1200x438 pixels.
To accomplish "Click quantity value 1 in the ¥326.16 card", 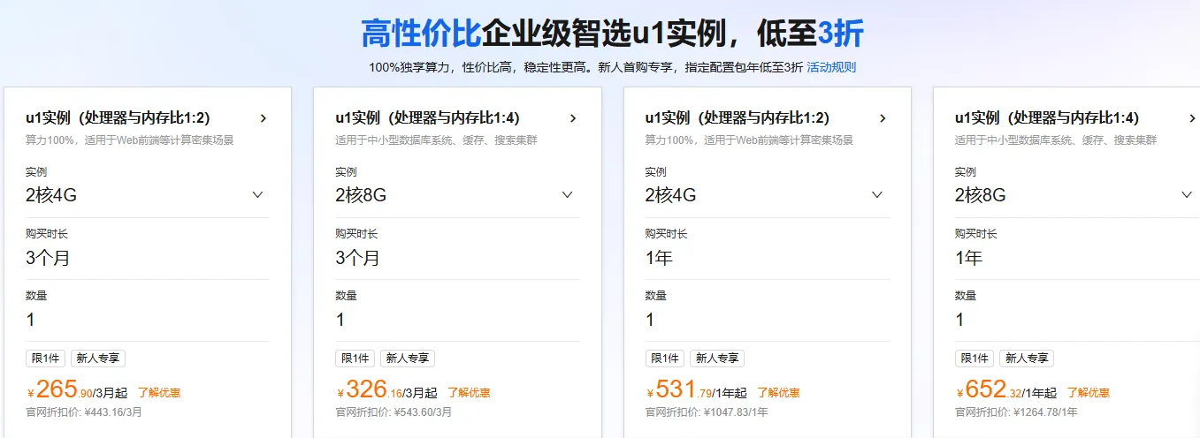I will [340, 320].
